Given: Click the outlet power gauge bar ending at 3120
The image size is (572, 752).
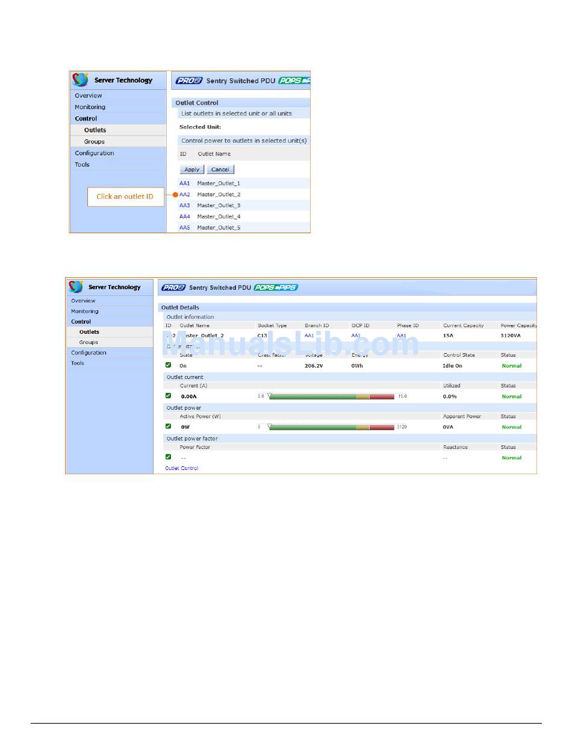Looking at the screenshot, I should tap(331, 427).
